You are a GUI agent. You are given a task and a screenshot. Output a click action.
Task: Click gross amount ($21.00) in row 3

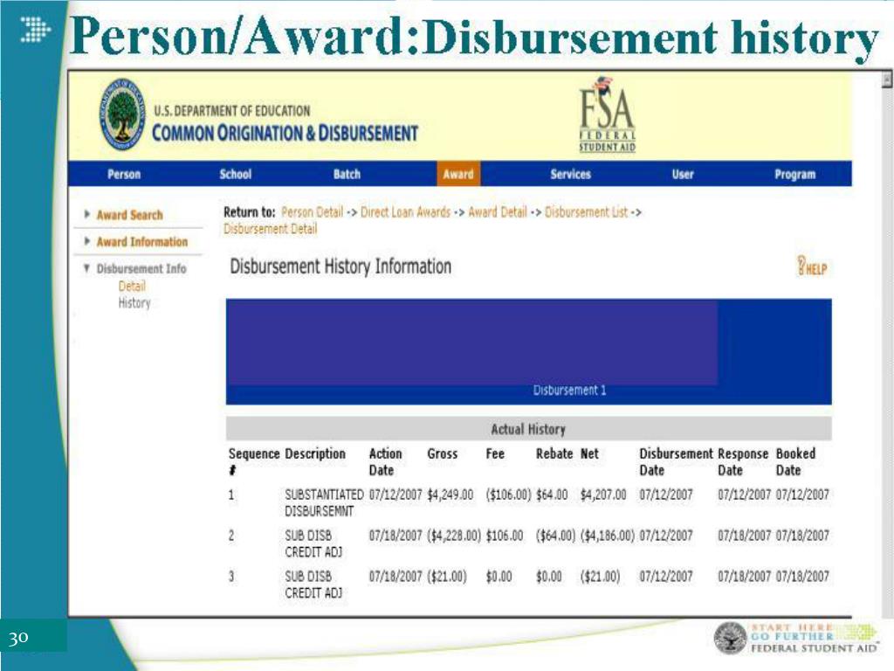coord(447,577)
